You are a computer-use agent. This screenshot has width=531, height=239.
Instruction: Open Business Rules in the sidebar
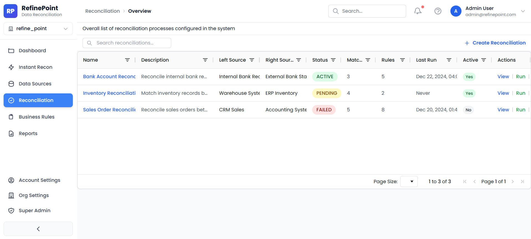click(38, 117)
